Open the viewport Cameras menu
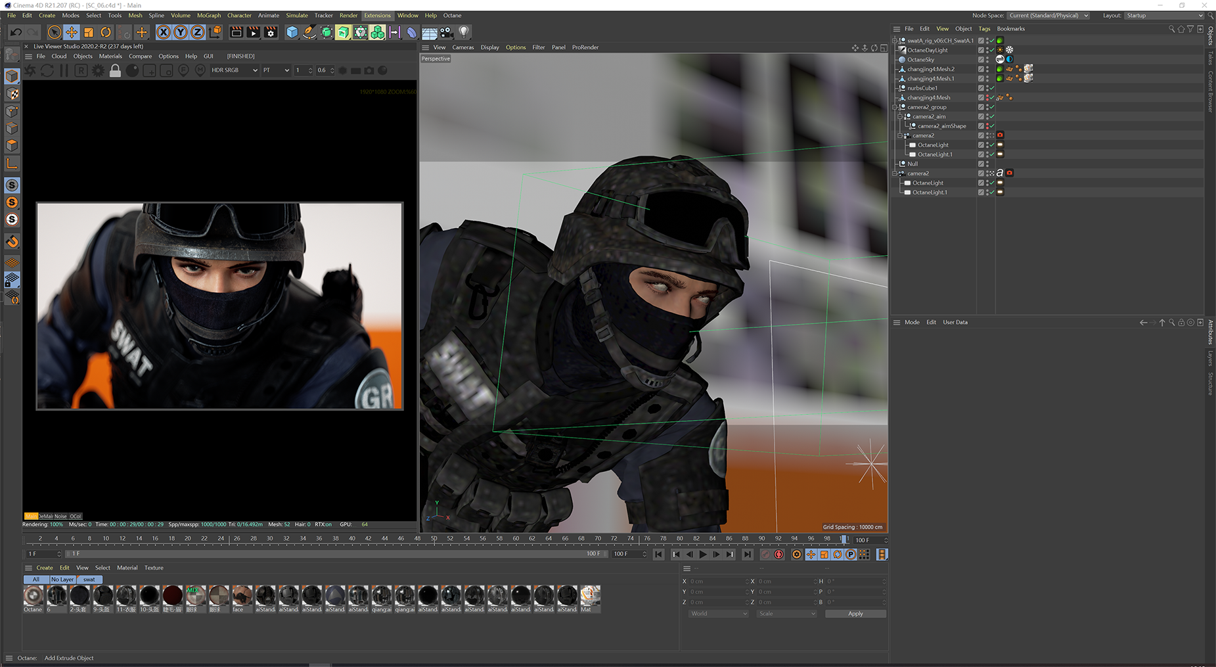This screenshot has height=667, width=1216. click(x=462, y=47)
